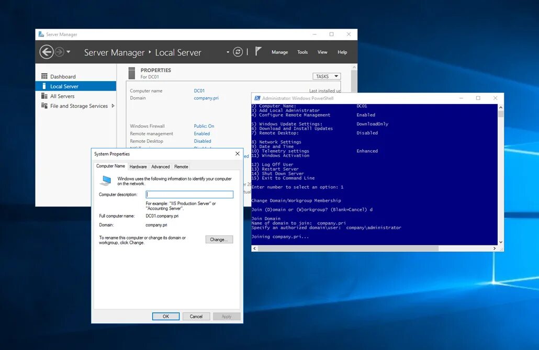Open the dropdown arrow left of Refresh

[228, 52]
